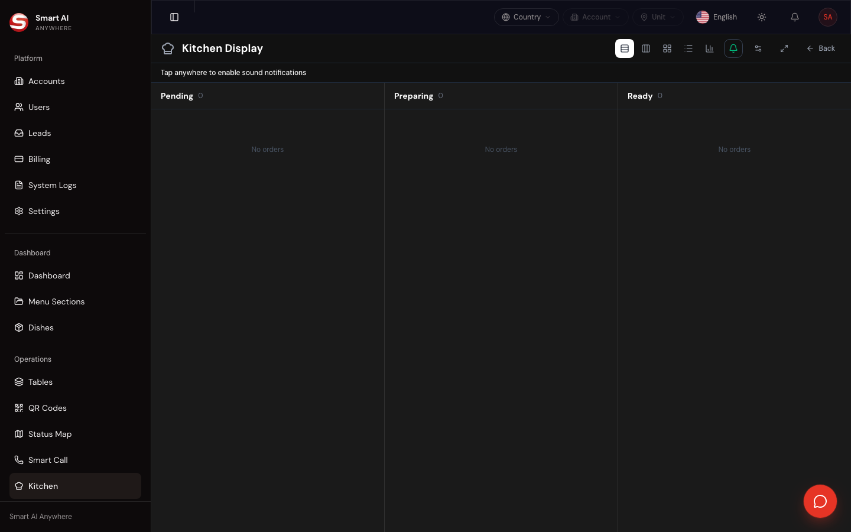
Task: Open the red chat support bubble
Action: [x=820, y=501]
